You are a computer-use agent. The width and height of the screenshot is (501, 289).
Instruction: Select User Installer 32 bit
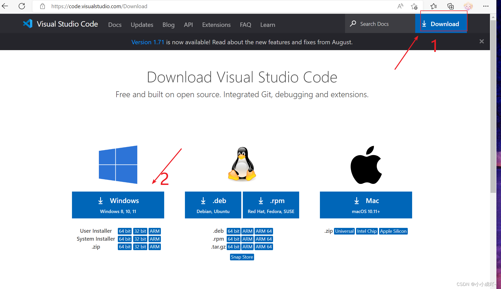click(140, 231)
